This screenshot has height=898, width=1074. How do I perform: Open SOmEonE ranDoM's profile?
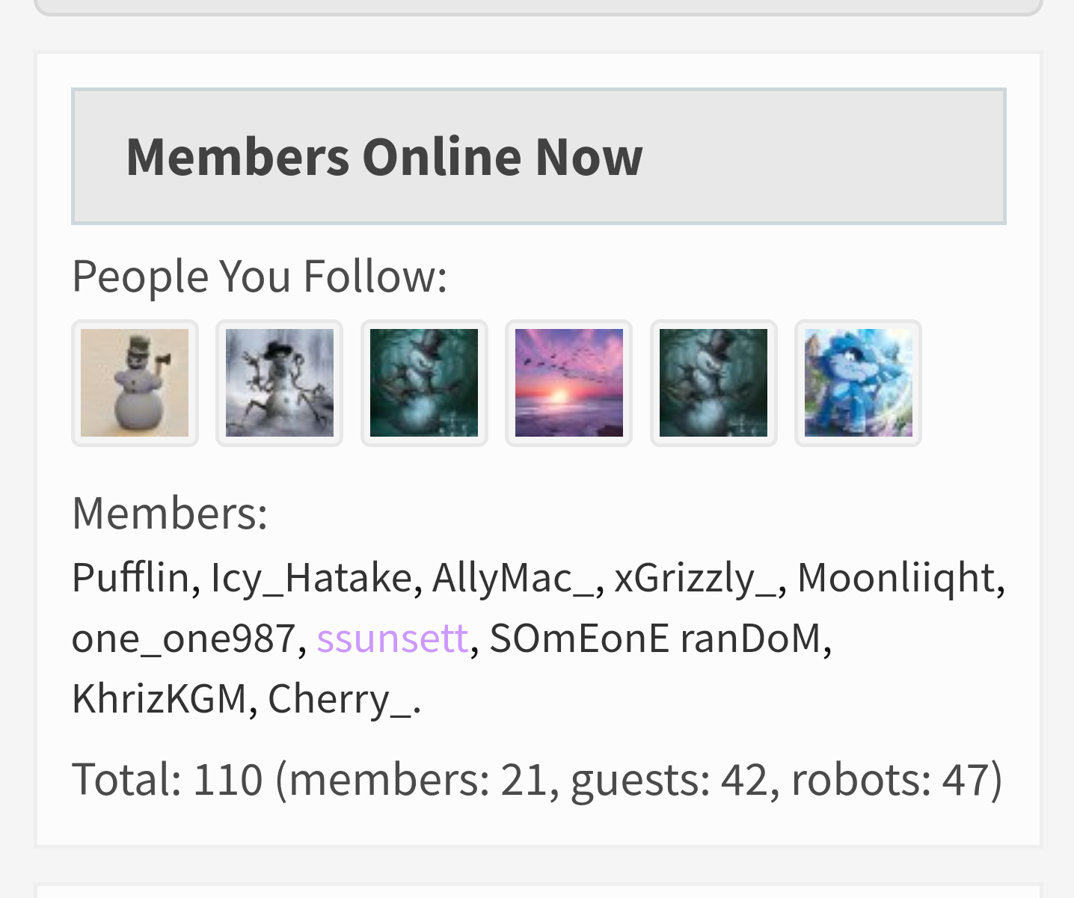[x=655, y=638]
